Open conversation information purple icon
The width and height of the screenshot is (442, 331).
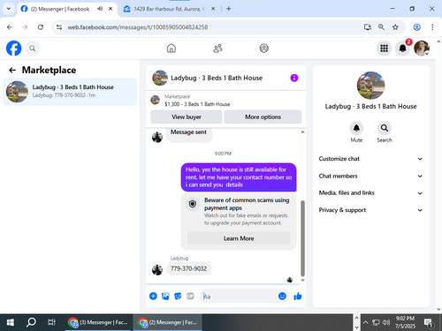tap(294, 78)
